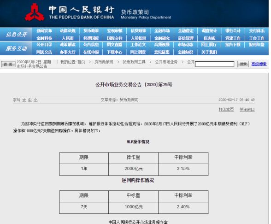Go to 金融市场 navigation item
271x224 pixels.
(162, 31)
